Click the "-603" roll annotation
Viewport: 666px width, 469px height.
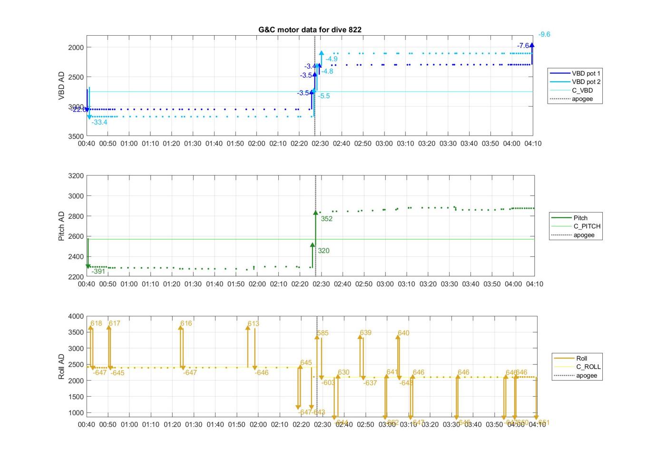point(328,382)
